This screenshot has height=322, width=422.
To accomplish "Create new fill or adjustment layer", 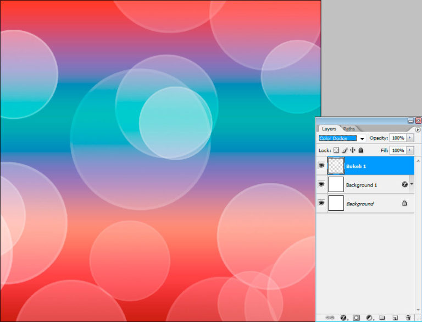I will (369, 318).
